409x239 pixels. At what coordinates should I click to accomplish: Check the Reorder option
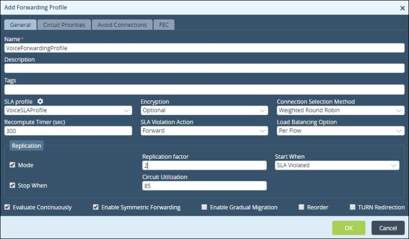301,207
